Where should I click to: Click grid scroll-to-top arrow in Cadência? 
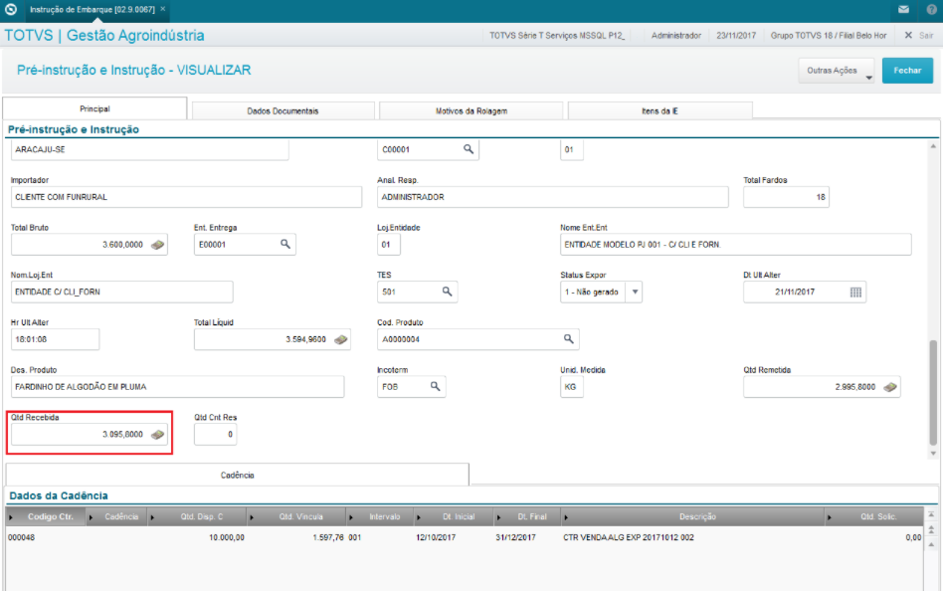tap(931, 514)
